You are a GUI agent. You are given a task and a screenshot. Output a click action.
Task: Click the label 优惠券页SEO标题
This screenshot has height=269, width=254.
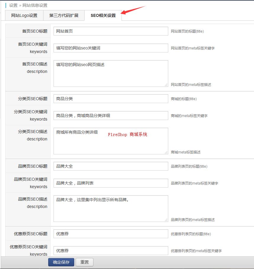point(31,234)
